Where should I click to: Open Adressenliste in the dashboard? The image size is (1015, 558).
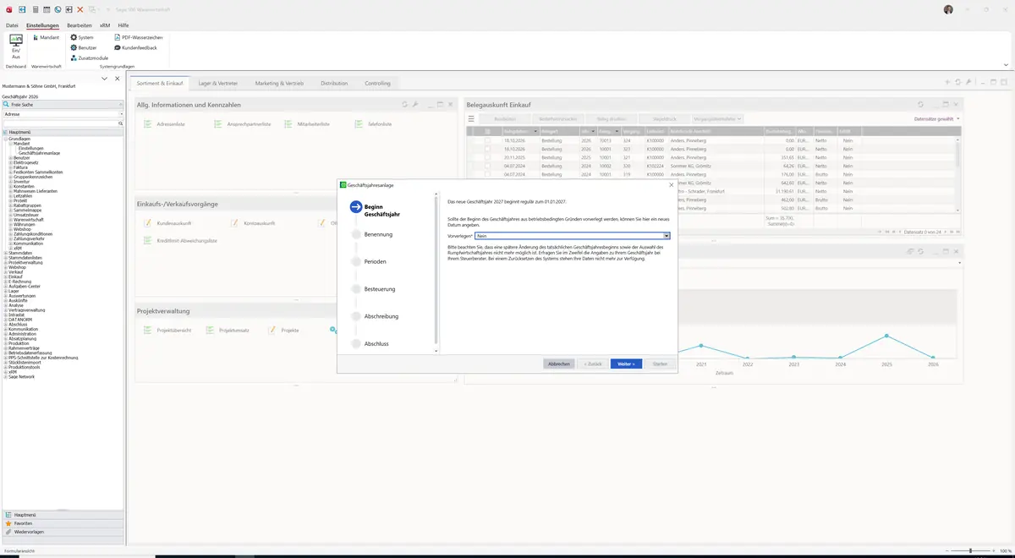[166, 124]
